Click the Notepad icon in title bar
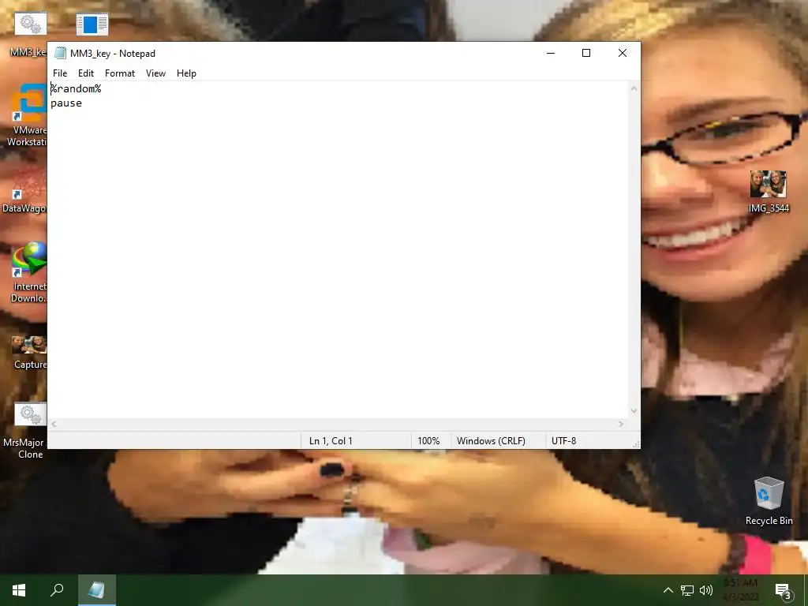Viewport: 808px width, 606px height. (60, 53)
